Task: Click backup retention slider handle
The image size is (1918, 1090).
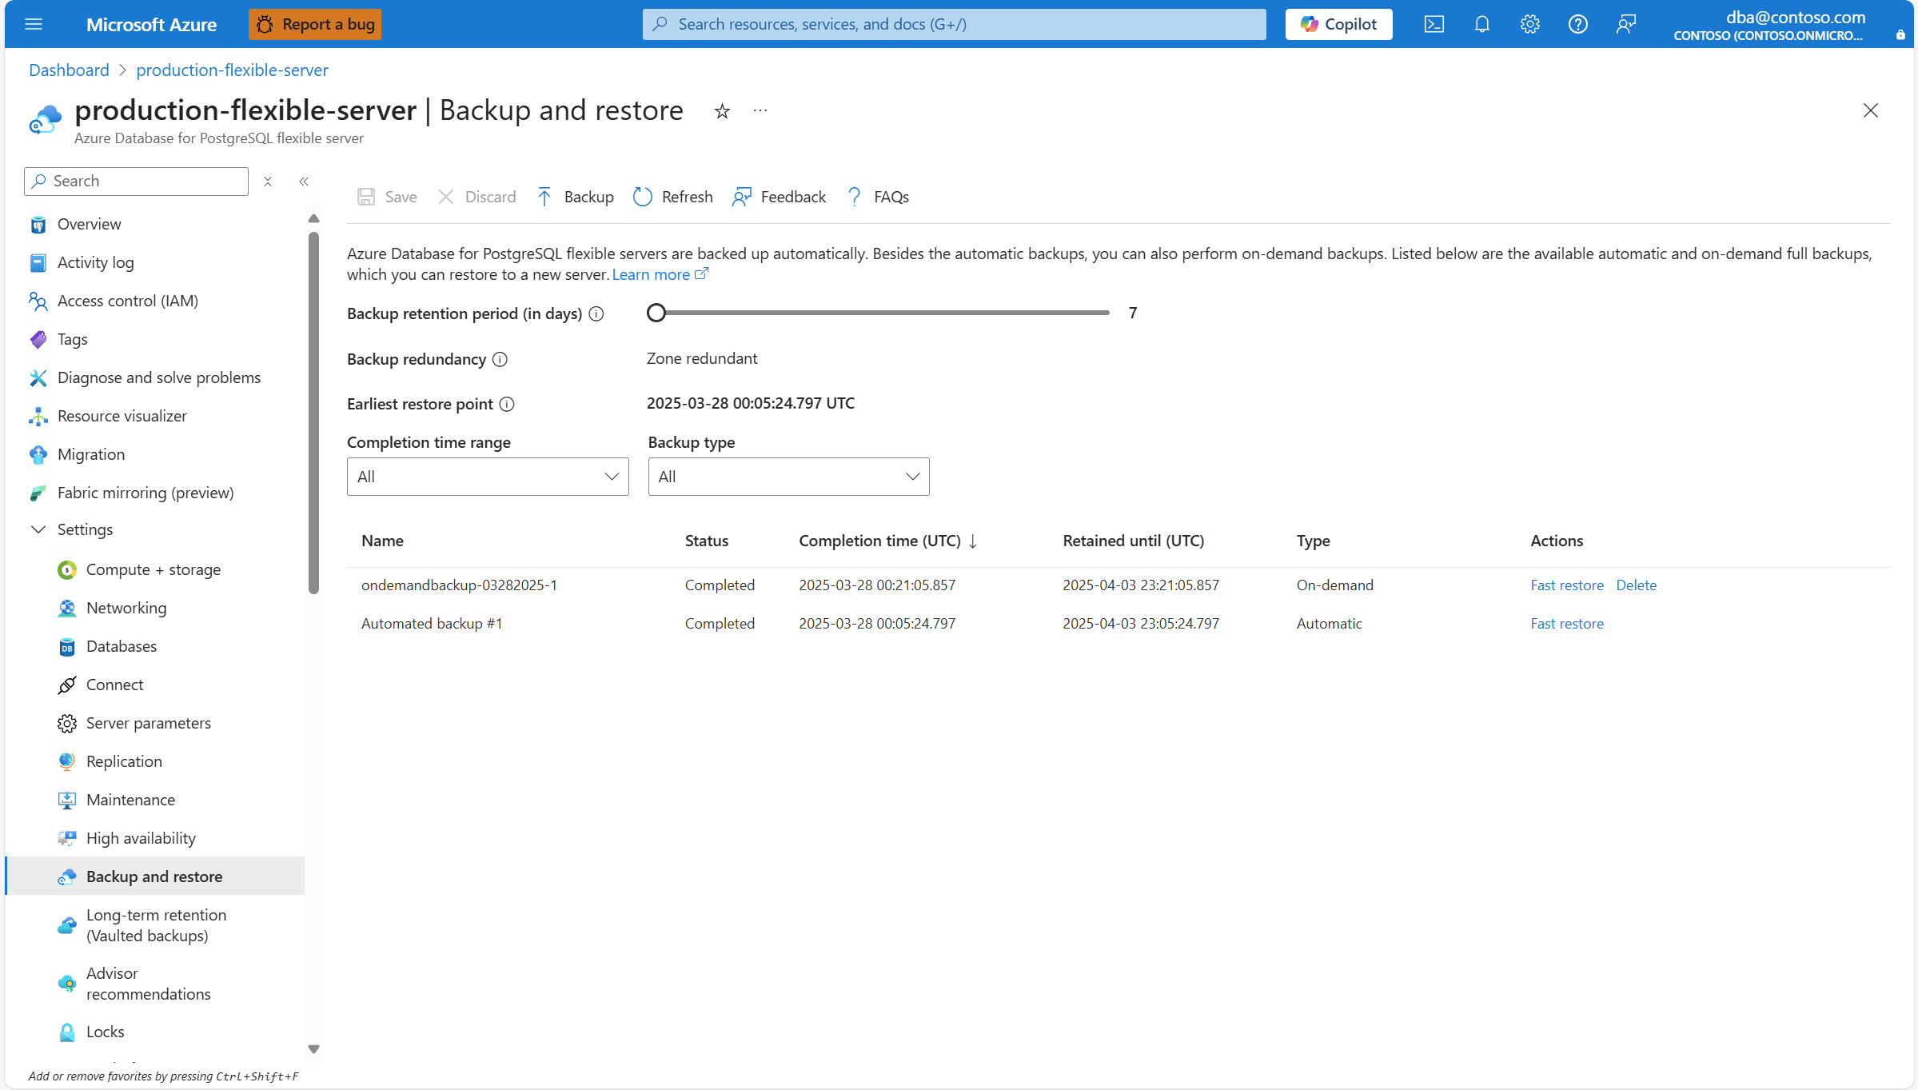Action: pyautogui.click(x=656, y=313)
